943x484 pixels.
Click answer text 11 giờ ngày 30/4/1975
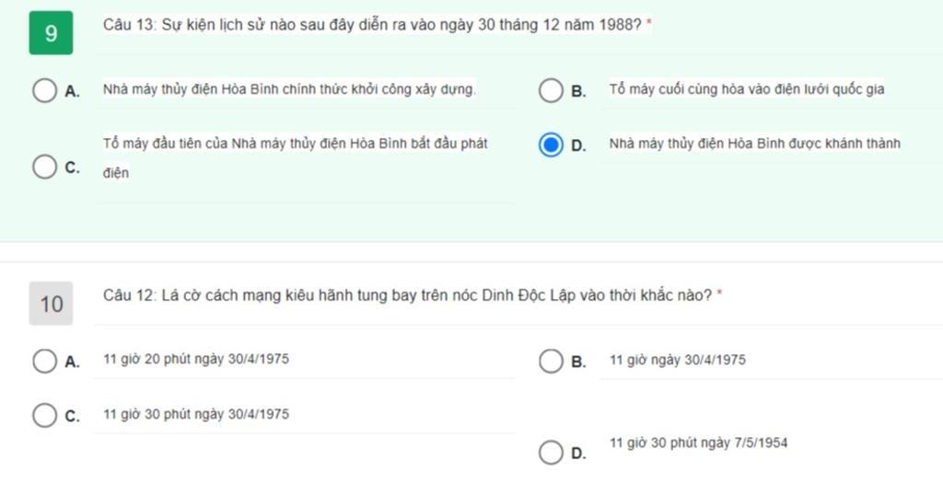677,360
